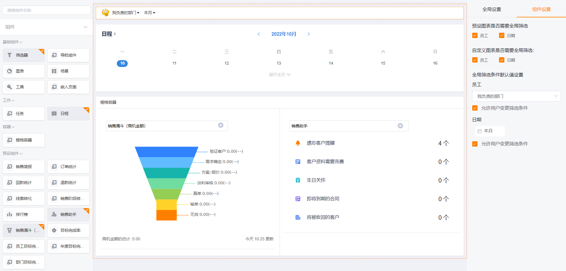Add the 销售阶段转 preset component

point(68,198)
